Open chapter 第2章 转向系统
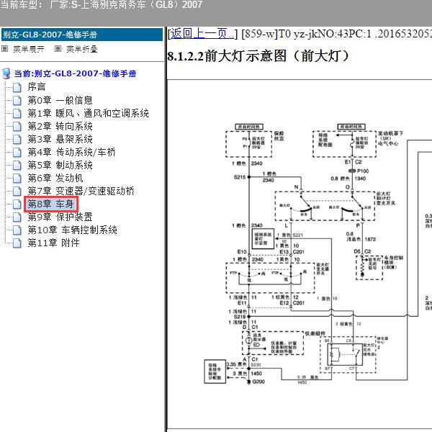 [x=60, y=126]
